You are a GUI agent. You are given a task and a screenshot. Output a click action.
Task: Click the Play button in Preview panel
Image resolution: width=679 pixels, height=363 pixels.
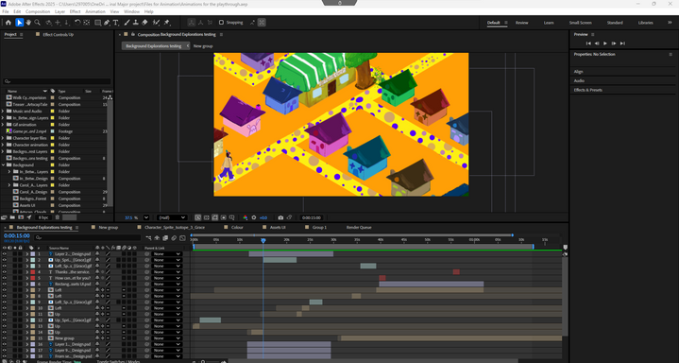[605, 43]
